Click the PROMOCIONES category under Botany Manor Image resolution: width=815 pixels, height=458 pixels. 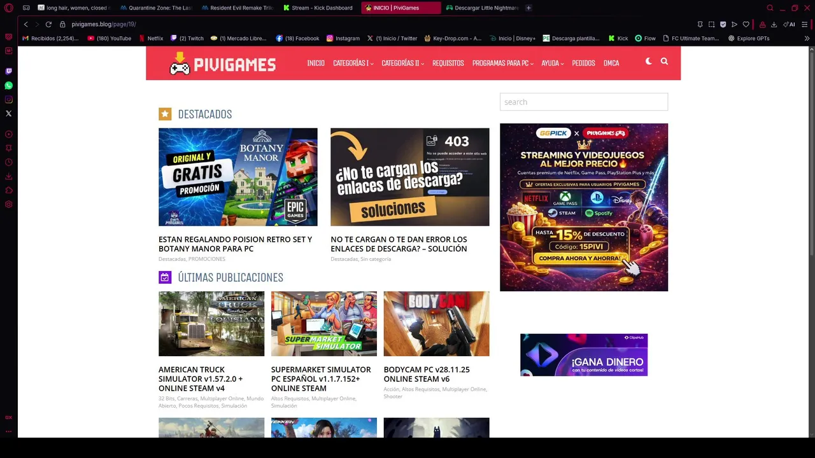point(207,259)
